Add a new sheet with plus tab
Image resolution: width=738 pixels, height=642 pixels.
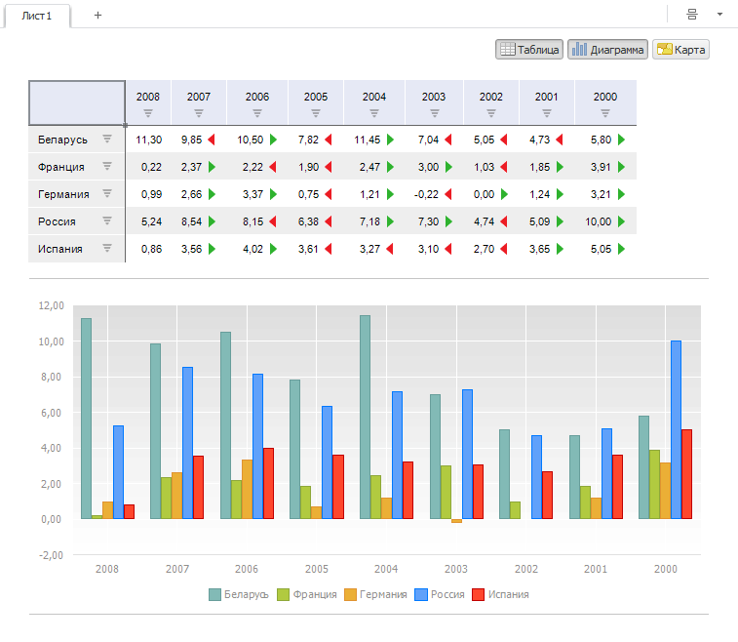[97, 16]
